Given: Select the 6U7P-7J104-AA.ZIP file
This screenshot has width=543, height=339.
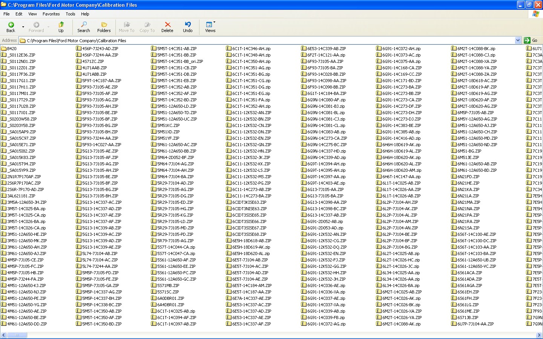Looking at the screenshot, I should click(475, 324).
